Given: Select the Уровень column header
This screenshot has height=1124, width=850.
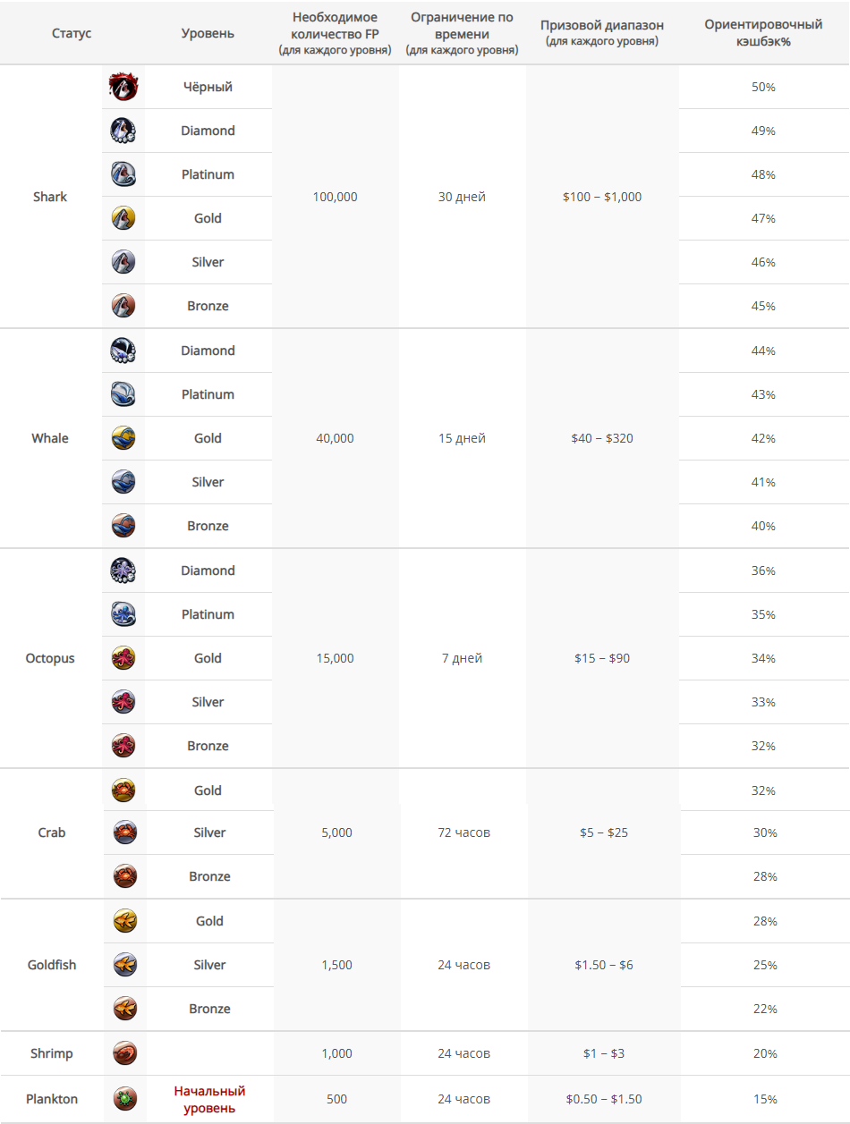Looking at the screenshot, I should [208, 33].
